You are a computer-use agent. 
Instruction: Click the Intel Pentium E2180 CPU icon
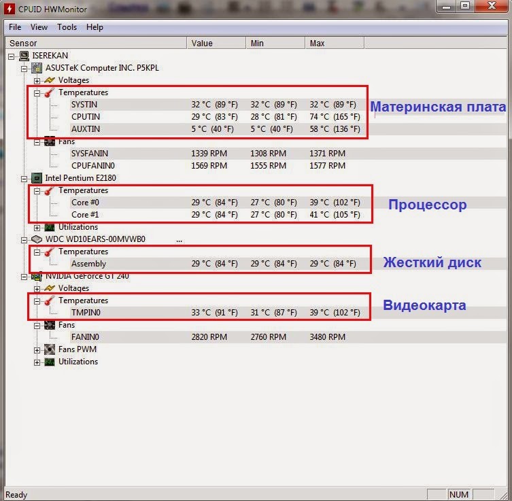point(37,178)
